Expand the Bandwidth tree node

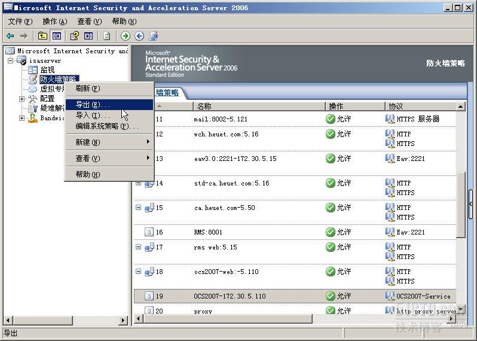[x=22, y=118]
